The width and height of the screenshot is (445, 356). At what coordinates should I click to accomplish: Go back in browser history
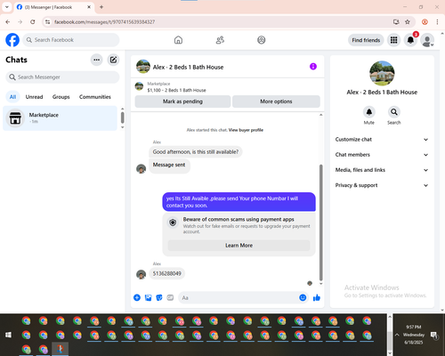[8, 22]
